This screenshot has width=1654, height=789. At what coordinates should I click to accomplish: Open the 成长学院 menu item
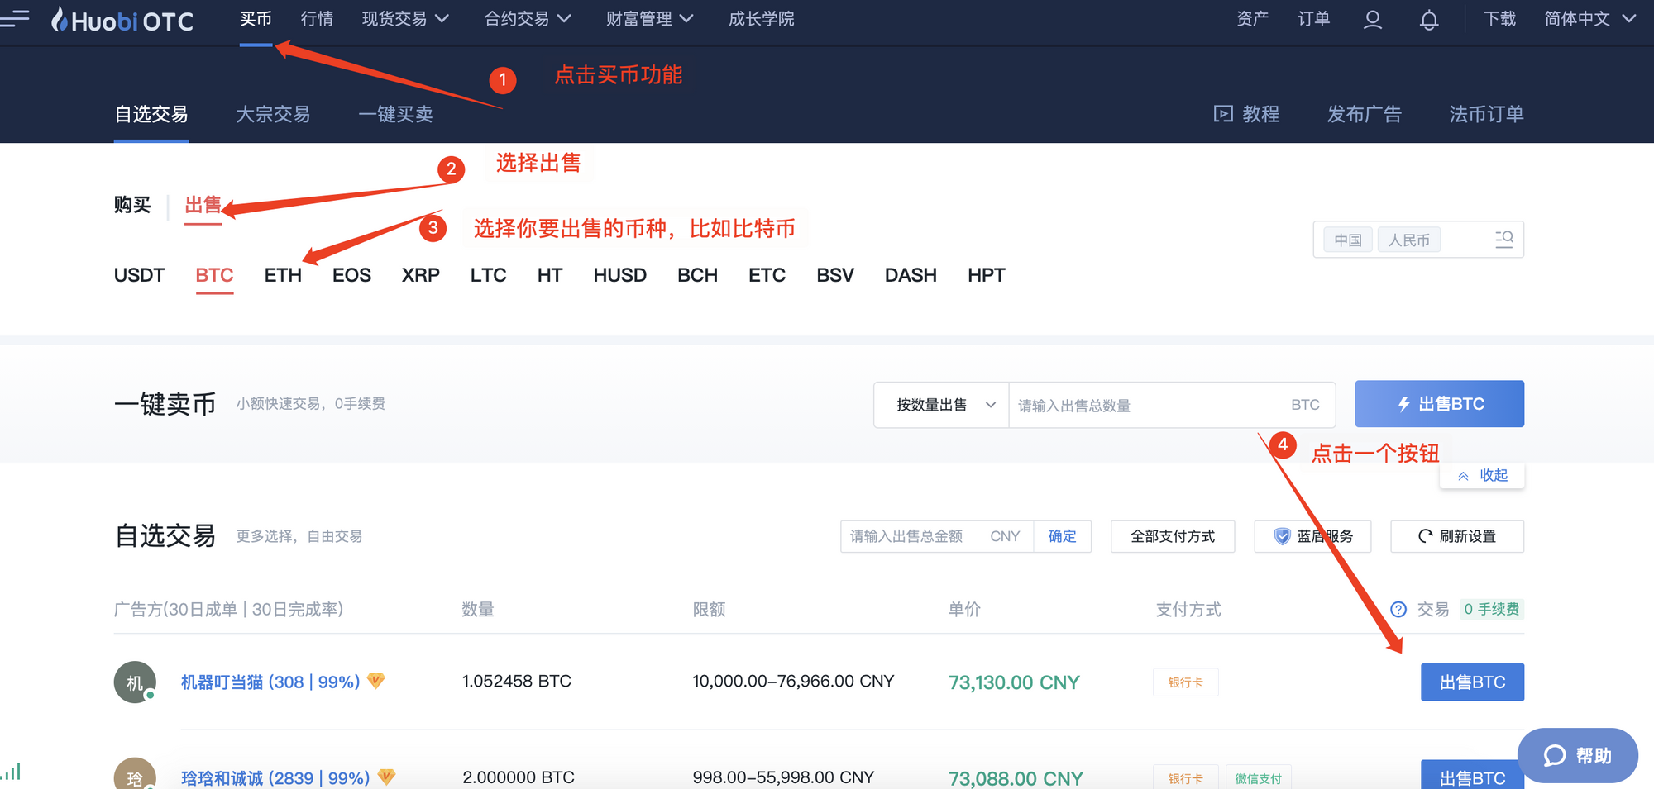point(761,19)
